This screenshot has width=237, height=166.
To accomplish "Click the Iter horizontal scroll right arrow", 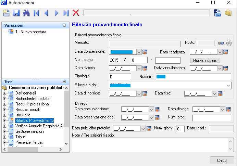I will coord(61,149).
